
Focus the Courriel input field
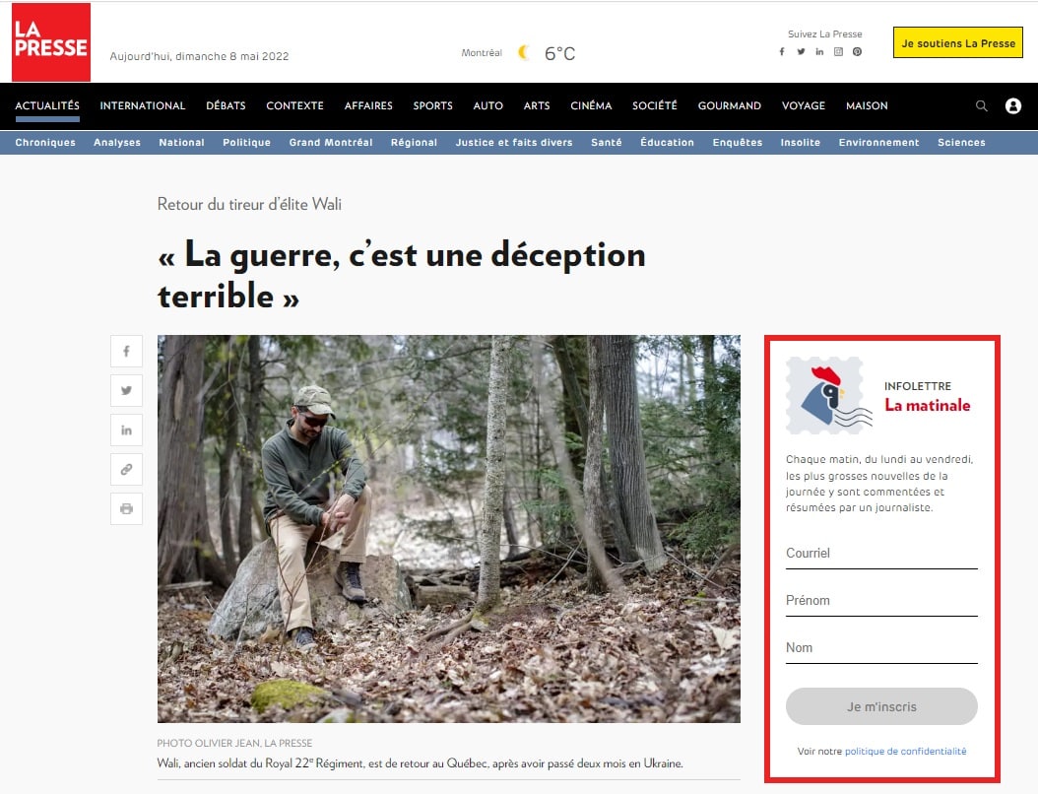[881, 555]
